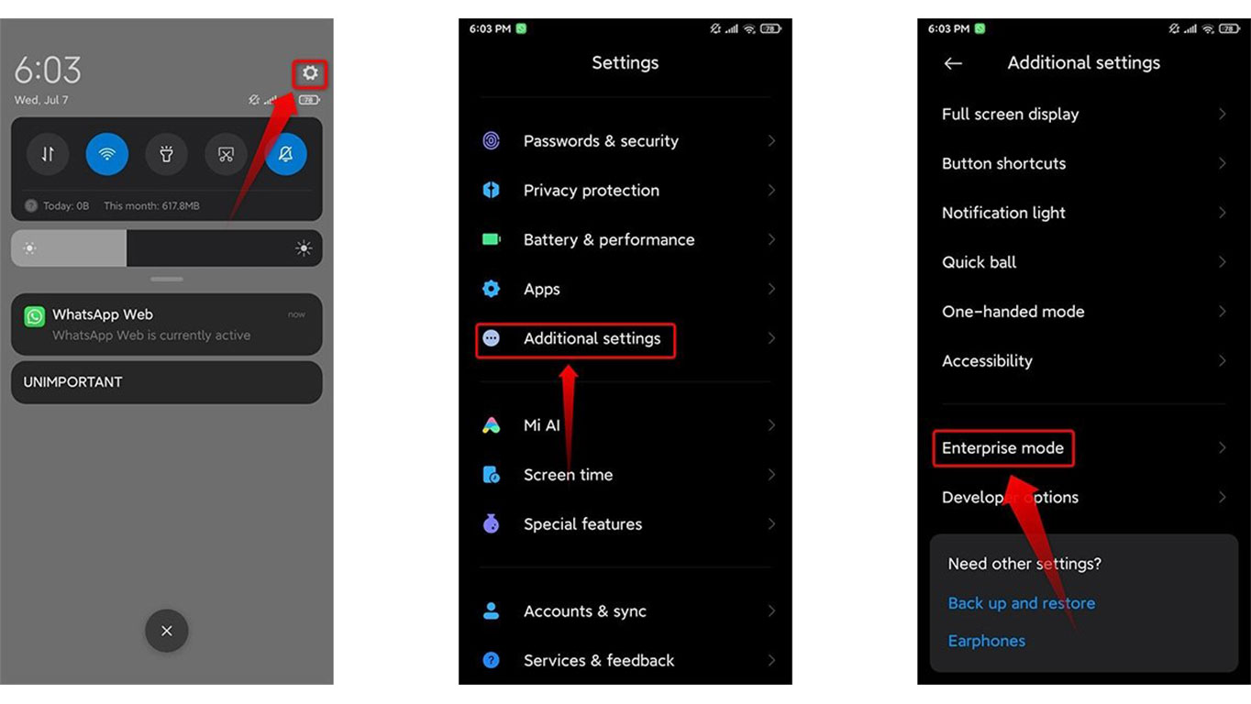
Task: Expand the Accessibility row chevron
Action: coord(1223,361)
